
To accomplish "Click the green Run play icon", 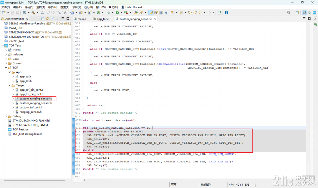I will 117,13.
